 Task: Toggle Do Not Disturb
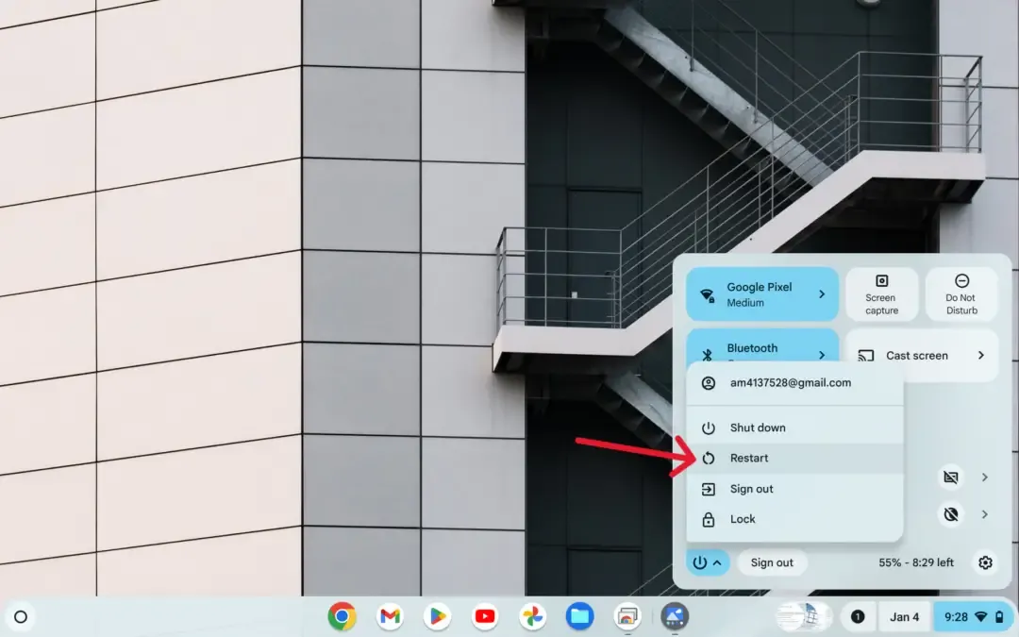click(x=961, y=293)
